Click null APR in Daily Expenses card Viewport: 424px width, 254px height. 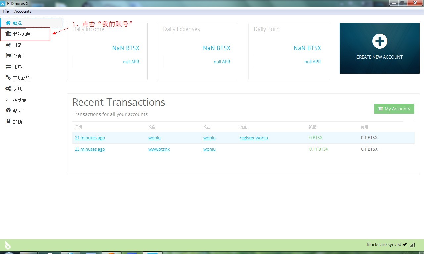point(222,62)
